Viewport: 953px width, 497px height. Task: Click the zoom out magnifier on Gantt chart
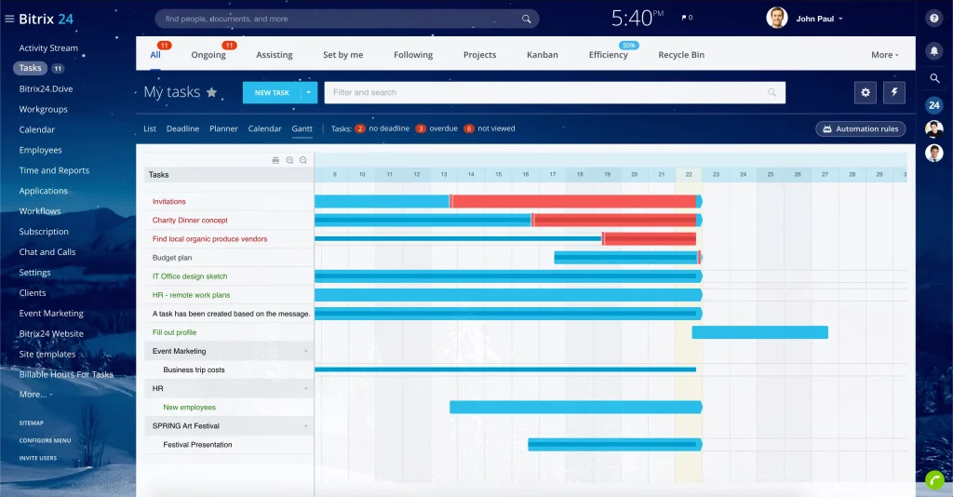click(303, 160)
